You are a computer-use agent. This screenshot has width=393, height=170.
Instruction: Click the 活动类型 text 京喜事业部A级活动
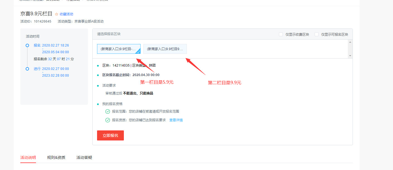coord(89,21)
